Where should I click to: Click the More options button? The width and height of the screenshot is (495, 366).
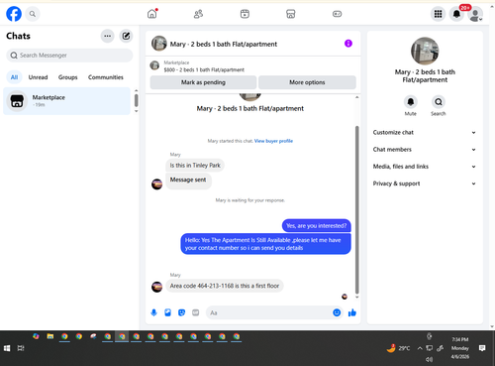click(307, 82)
